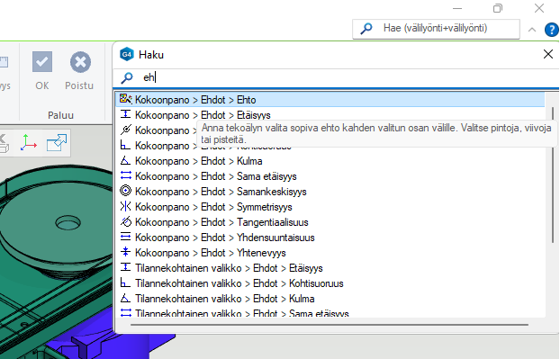Open help with the blue question mark
The image size is (560, 359).
click(x=551, y=30)
